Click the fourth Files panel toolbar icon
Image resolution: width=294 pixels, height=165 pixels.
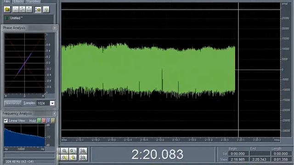pyautogui.click(x=29, y=9)
